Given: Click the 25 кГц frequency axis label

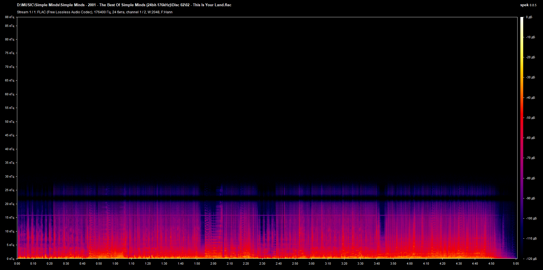Looking at the screenshot, I should click(x=9, y=190).
